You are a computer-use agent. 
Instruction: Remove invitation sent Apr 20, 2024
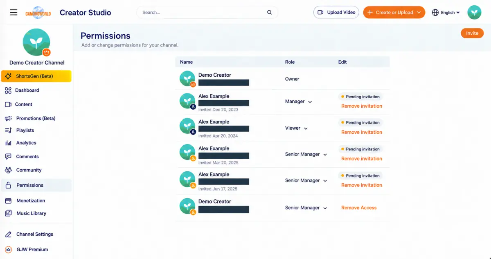point(362,132)
